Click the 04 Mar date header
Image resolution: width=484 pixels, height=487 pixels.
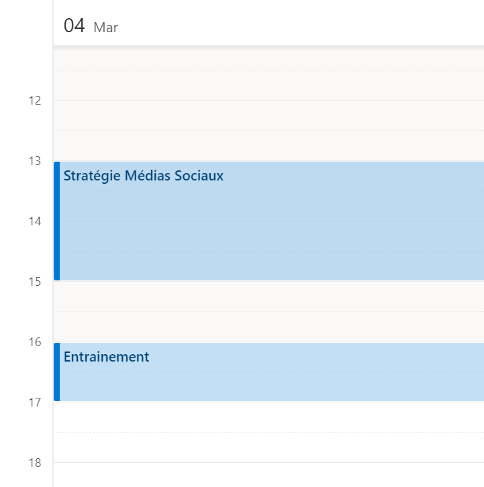coord(91,27)
